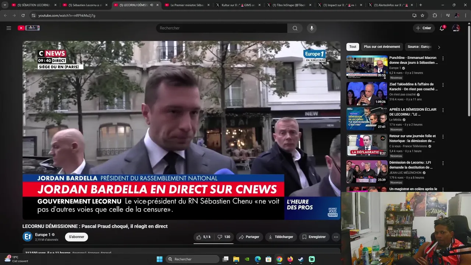Switch to AlertesInfos sur X tab
Screen dimensions: 471x265
point(391,5)
